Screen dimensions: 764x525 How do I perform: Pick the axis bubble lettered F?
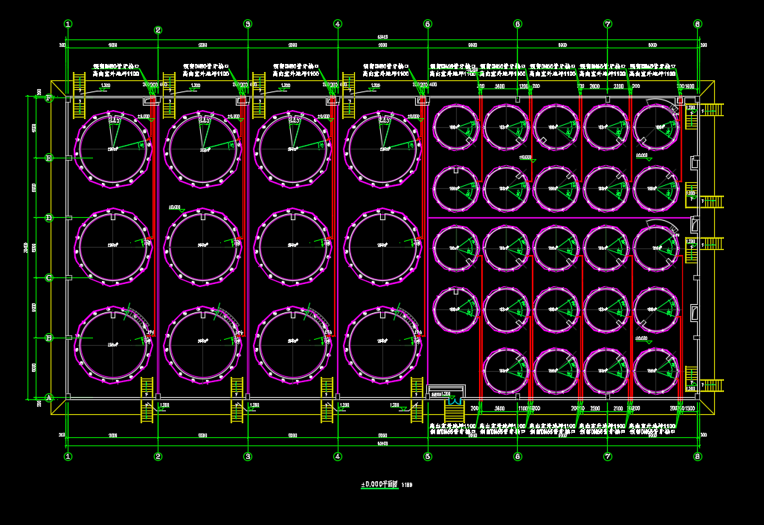click(x=48, y=98)
